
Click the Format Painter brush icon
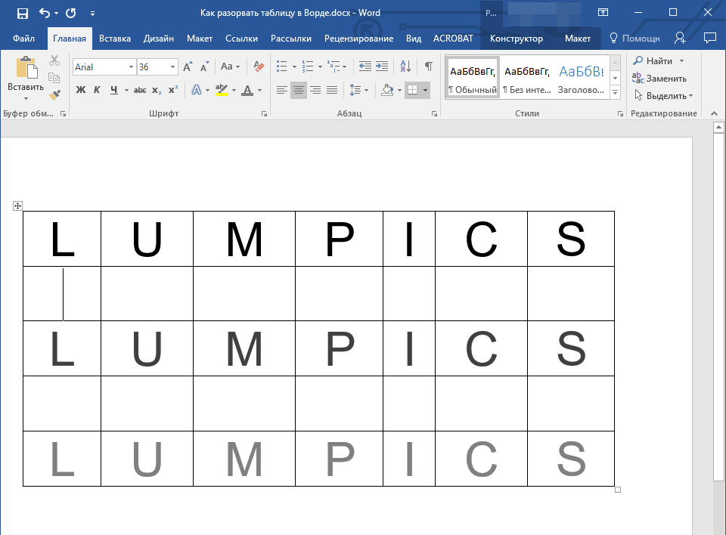point(54,95)
